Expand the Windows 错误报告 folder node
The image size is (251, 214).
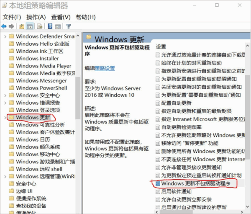point(5,103)
